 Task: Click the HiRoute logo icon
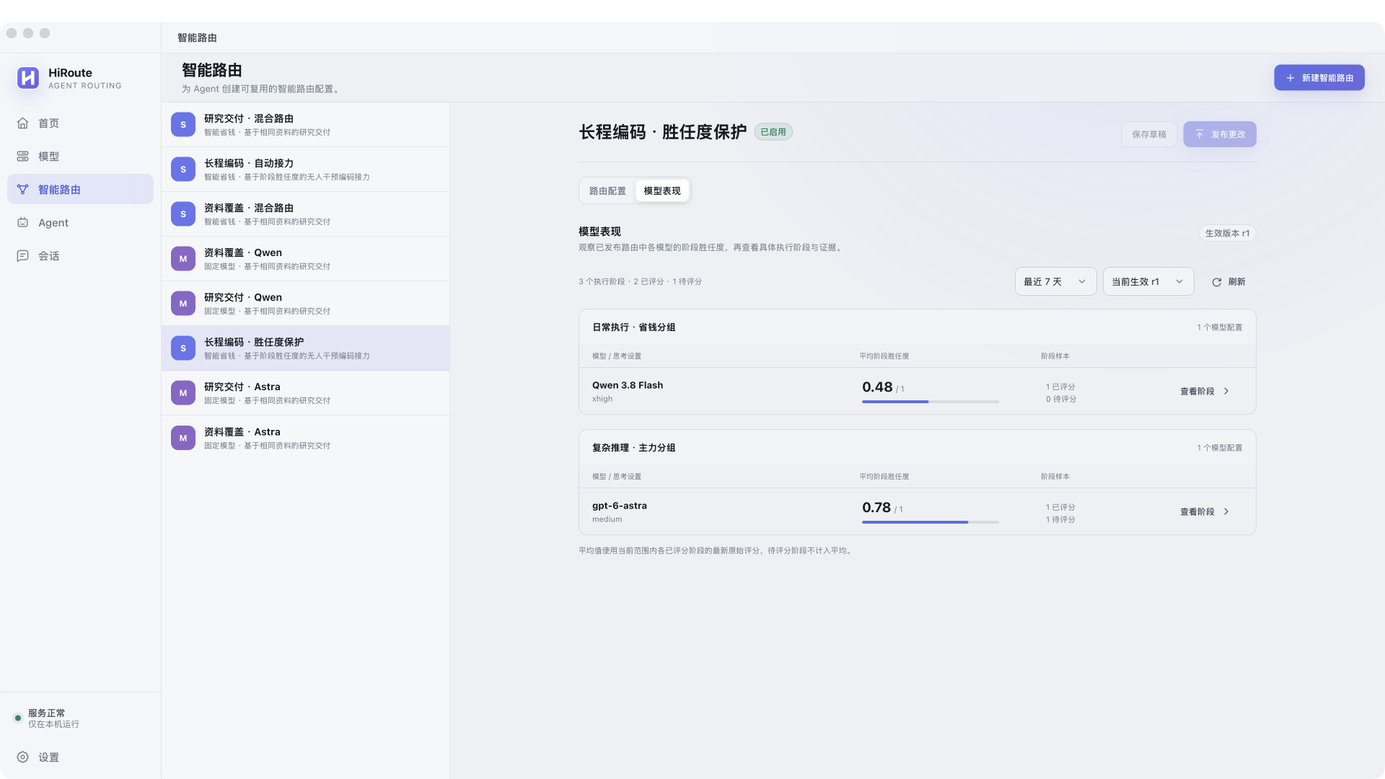pyautogui.click(x=28, y=78)
